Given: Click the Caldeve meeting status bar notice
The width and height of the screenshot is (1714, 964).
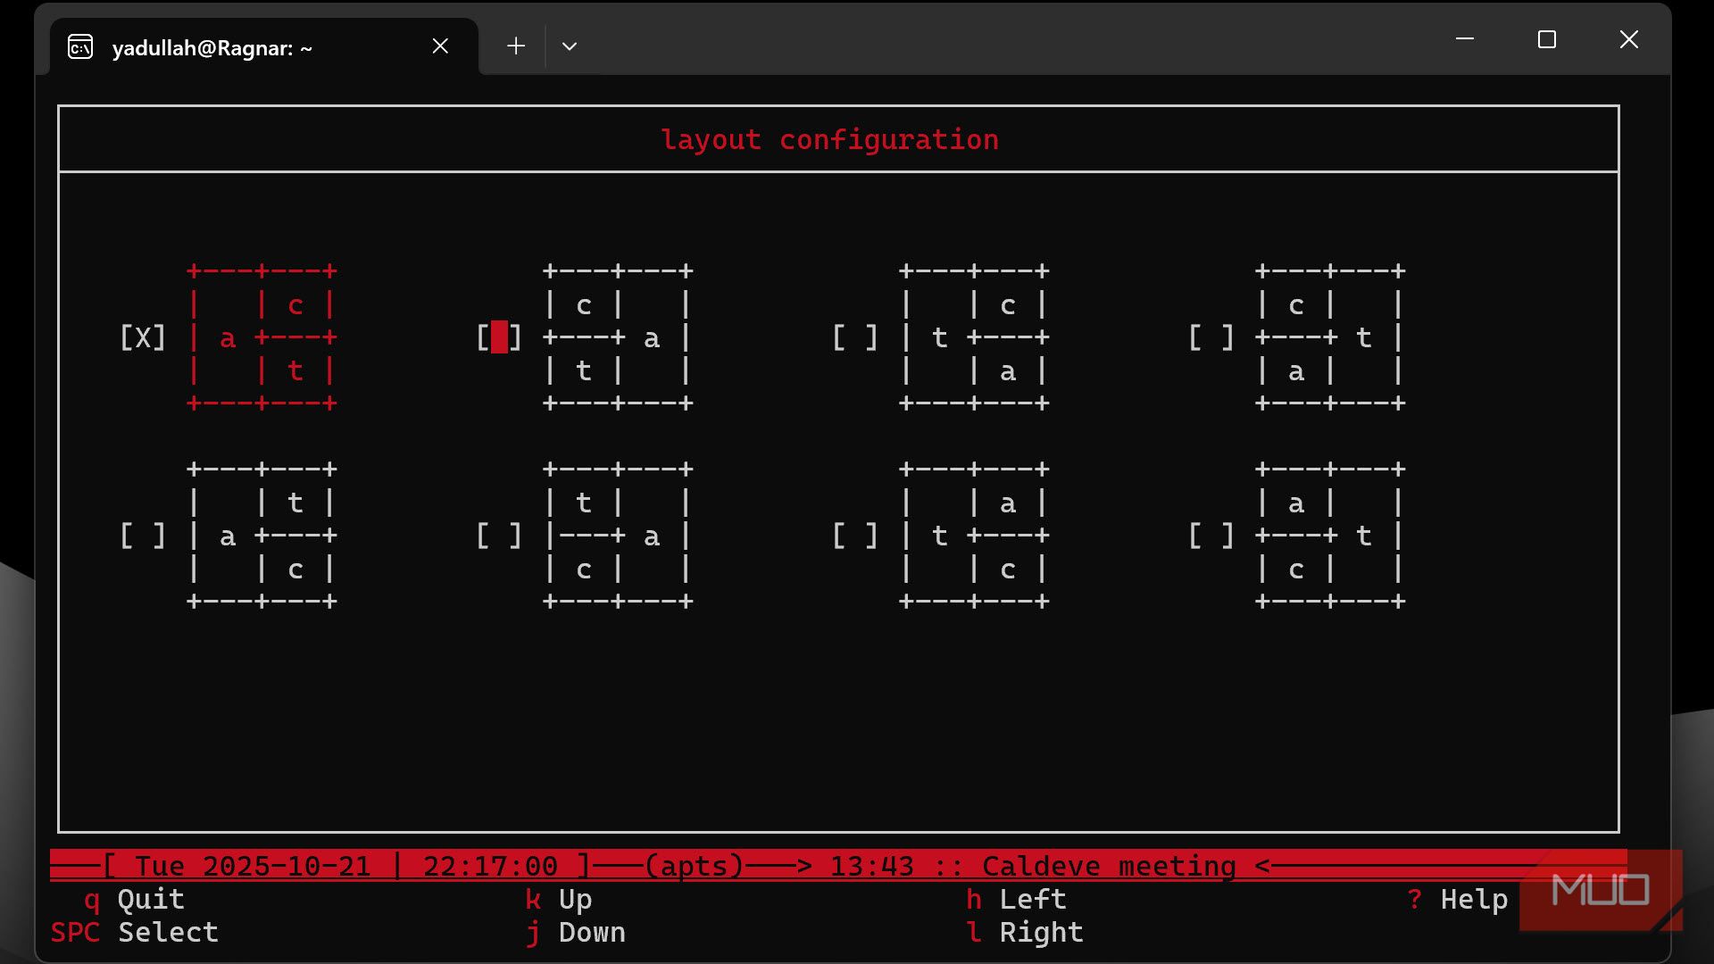Looking at the screenshot, I should (1109, 866).
